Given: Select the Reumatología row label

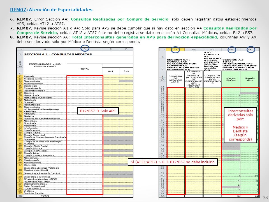Looking at the screenshot, I should tap(32, 105).
